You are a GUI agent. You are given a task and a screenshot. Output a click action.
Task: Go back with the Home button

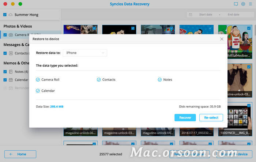[20, 154]
